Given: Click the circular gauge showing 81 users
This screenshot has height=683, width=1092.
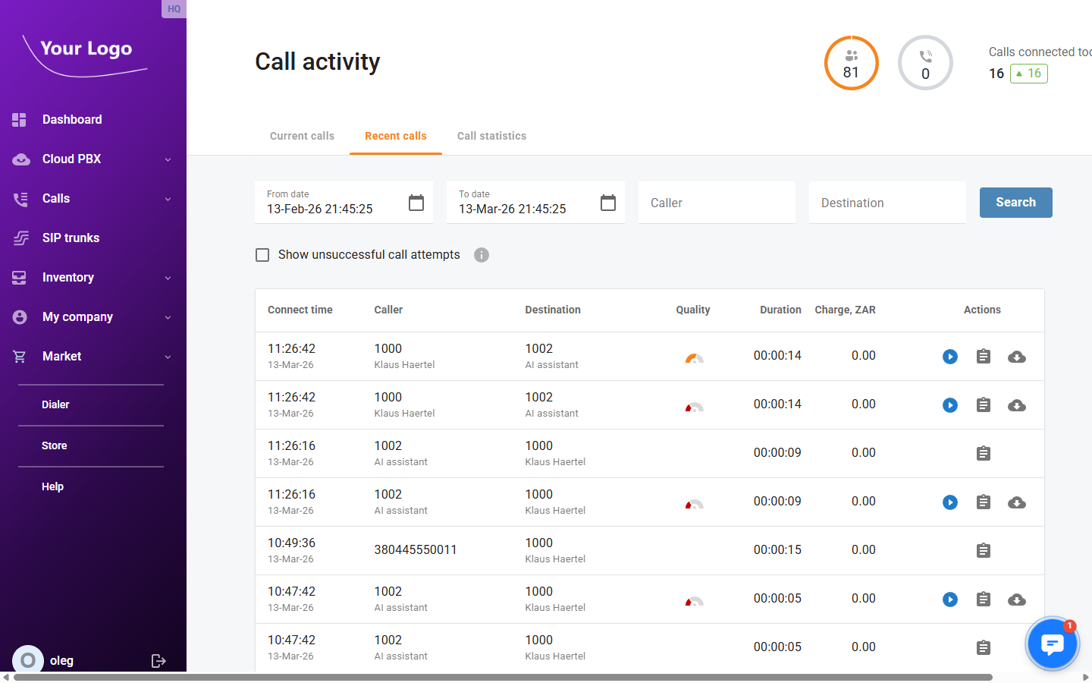Looking at the screenshot, I should coord(851,63).
